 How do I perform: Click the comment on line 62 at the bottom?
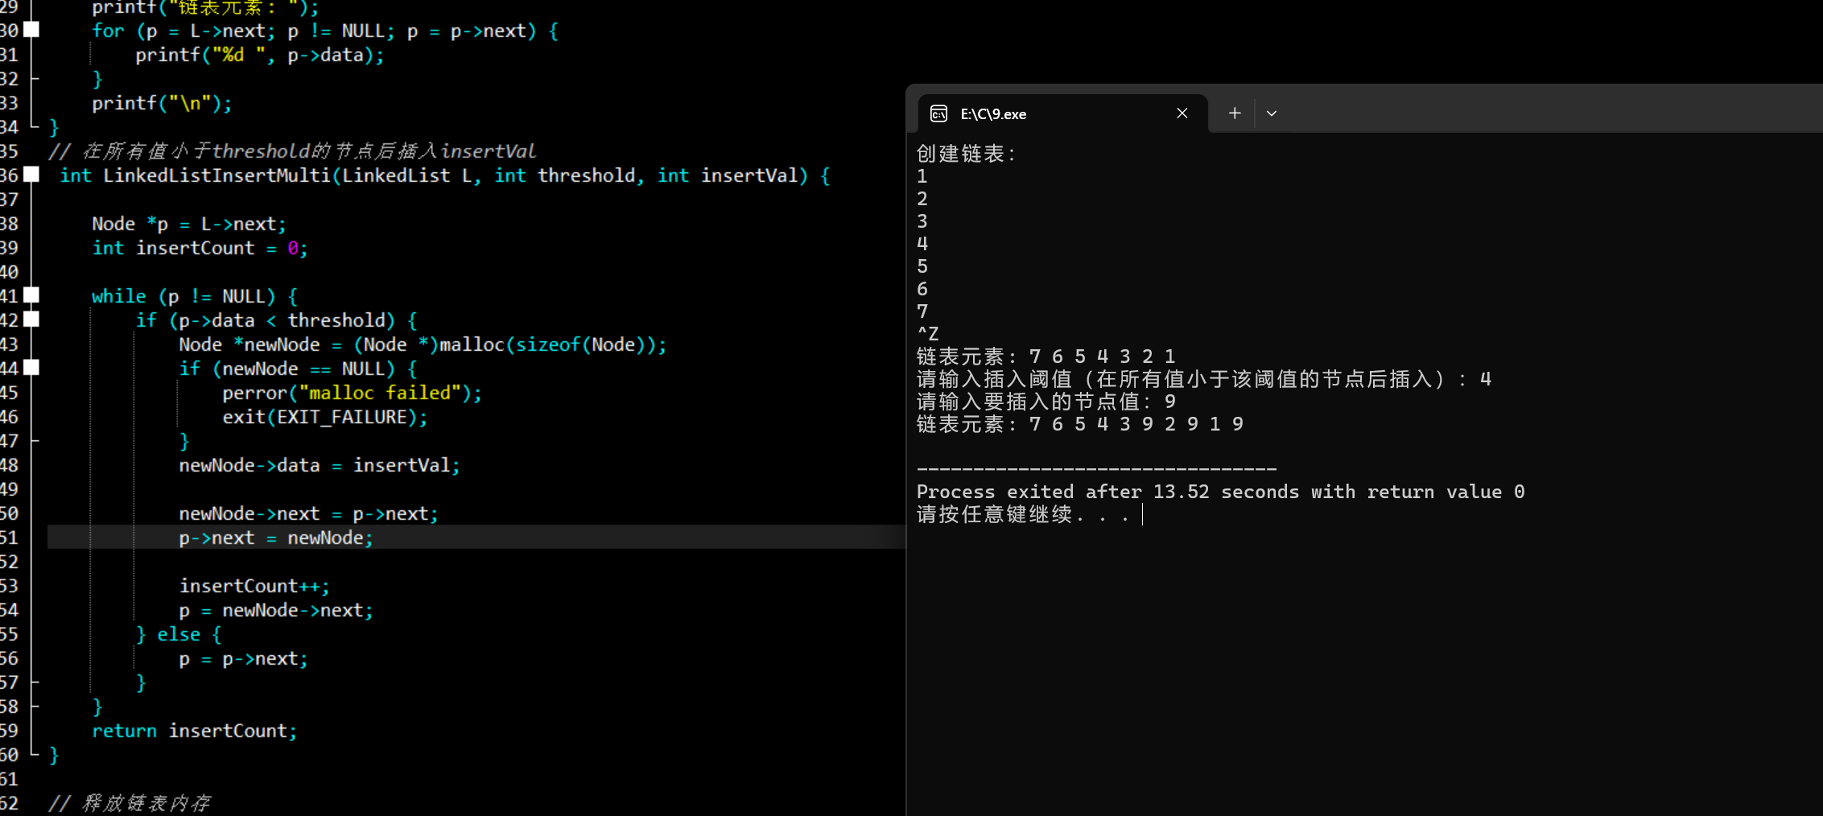[x=130, y=803]
